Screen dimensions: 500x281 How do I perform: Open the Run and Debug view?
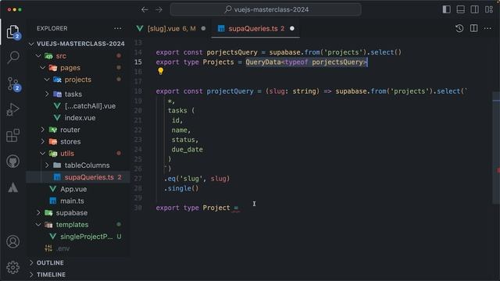[x=13, y=109]
